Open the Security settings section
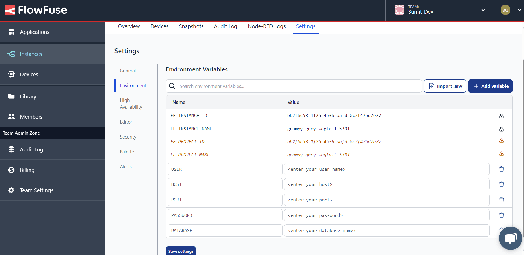 [128, 137]
